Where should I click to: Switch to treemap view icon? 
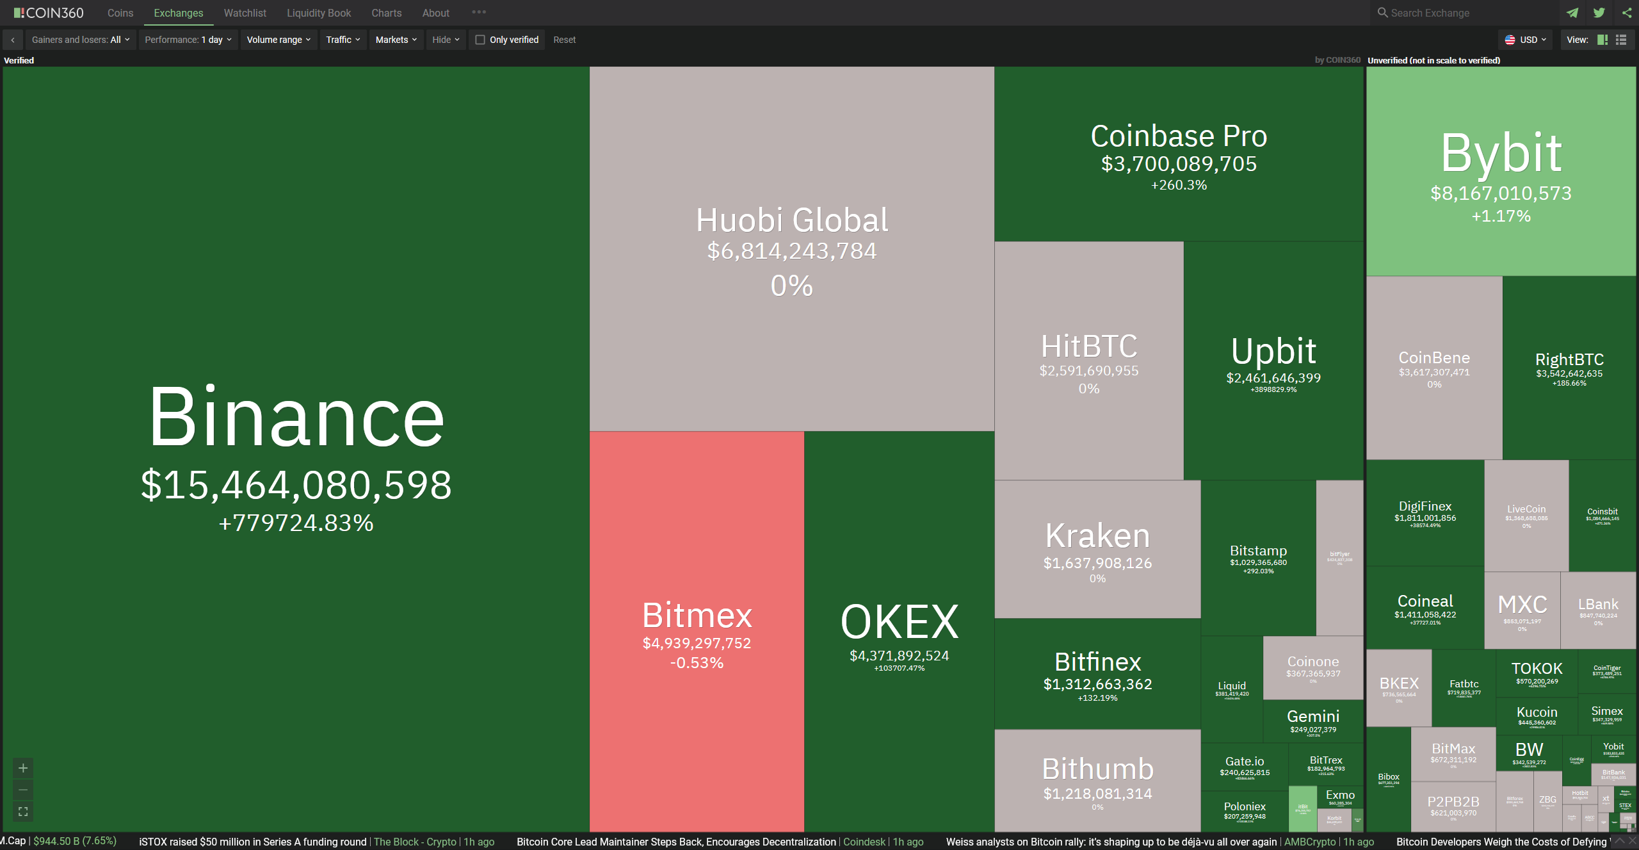[x=1603, y=40]
